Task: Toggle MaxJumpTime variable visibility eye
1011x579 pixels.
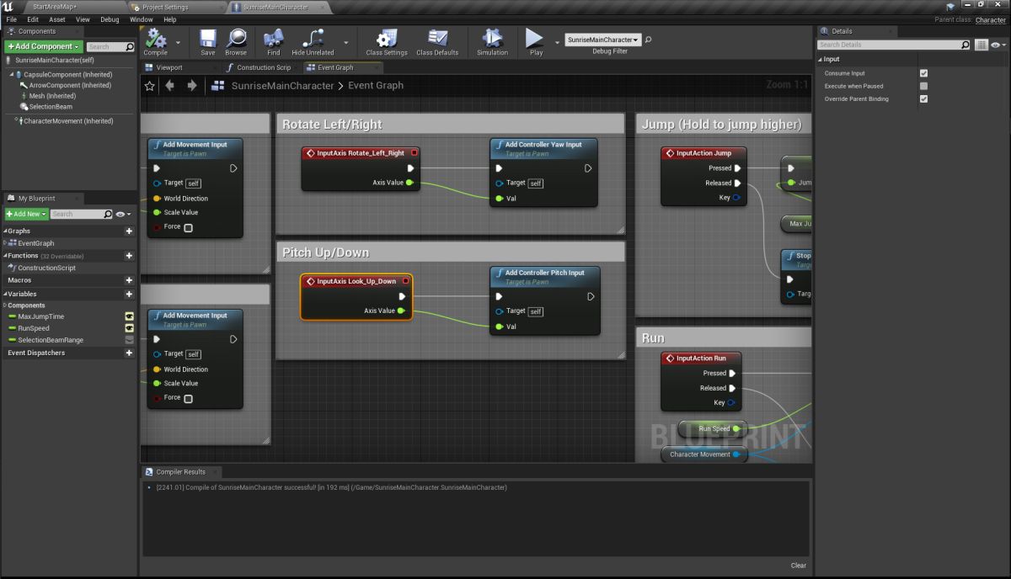Action: pos(130,316)
